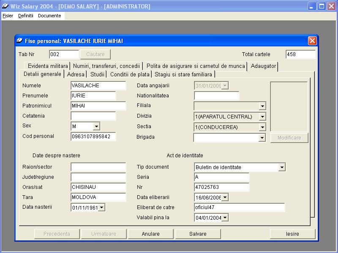Click the Iesire button
338x253 pixels.
tap(292, 234)
